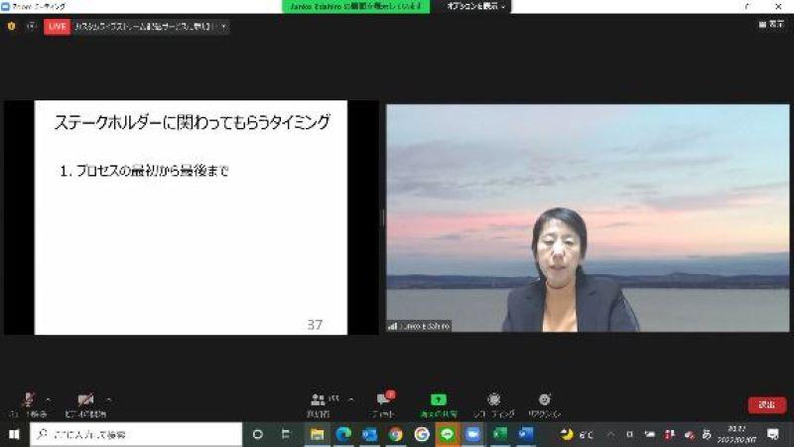The image size is (794, 447).
Task: Open the chat panel
Action: tap(383, 400)
